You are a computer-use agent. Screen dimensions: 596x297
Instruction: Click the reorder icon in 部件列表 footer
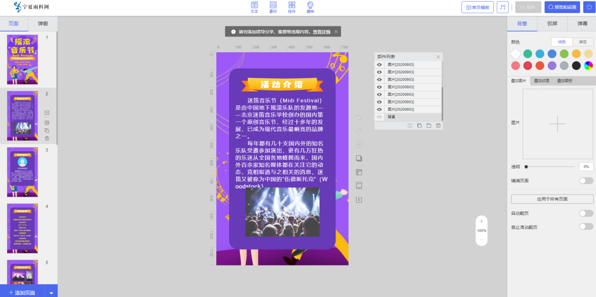click(410, 126)
